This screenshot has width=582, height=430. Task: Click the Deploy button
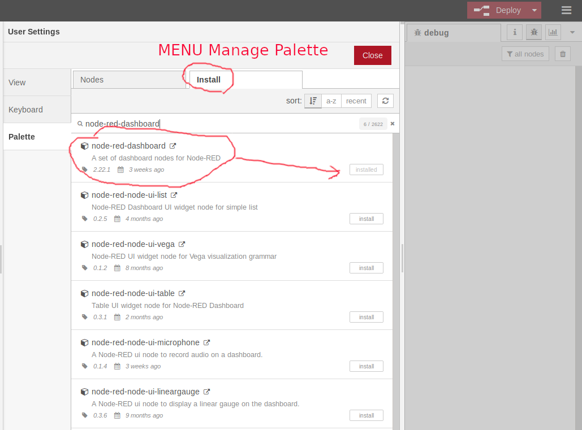click(x=498, y=10)
